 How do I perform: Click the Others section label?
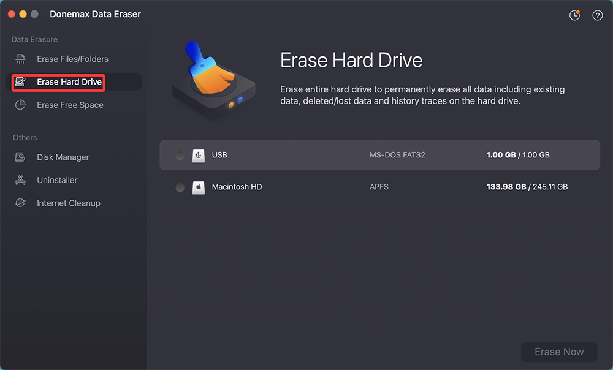(x=25, y=137)
